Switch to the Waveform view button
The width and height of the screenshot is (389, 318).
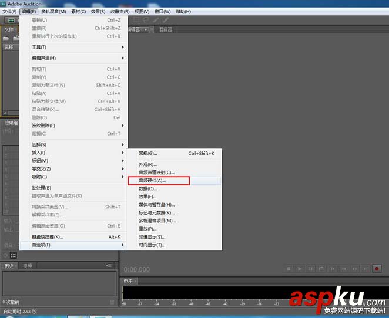(x=11, y=20)
